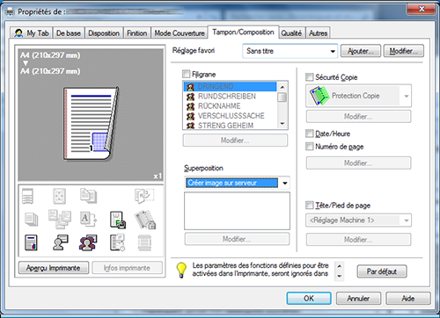Click the icon beside RUNDSCHREIBEN watermark
The image size is (440, 318).
point(191,97)
